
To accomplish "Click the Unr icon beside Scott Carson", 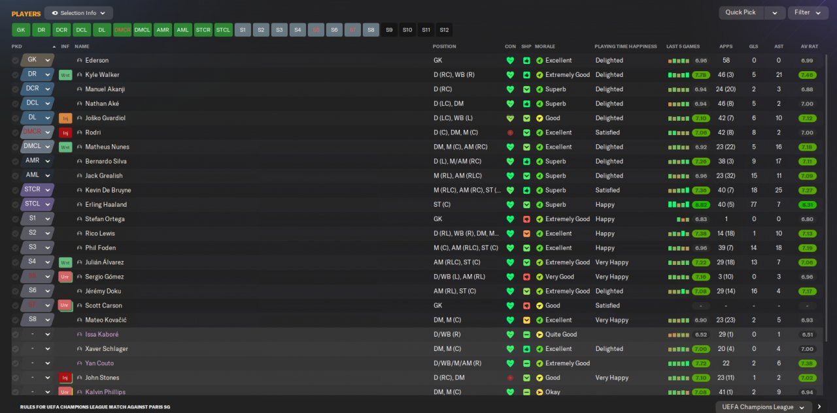I will click(x=65, y=305).
